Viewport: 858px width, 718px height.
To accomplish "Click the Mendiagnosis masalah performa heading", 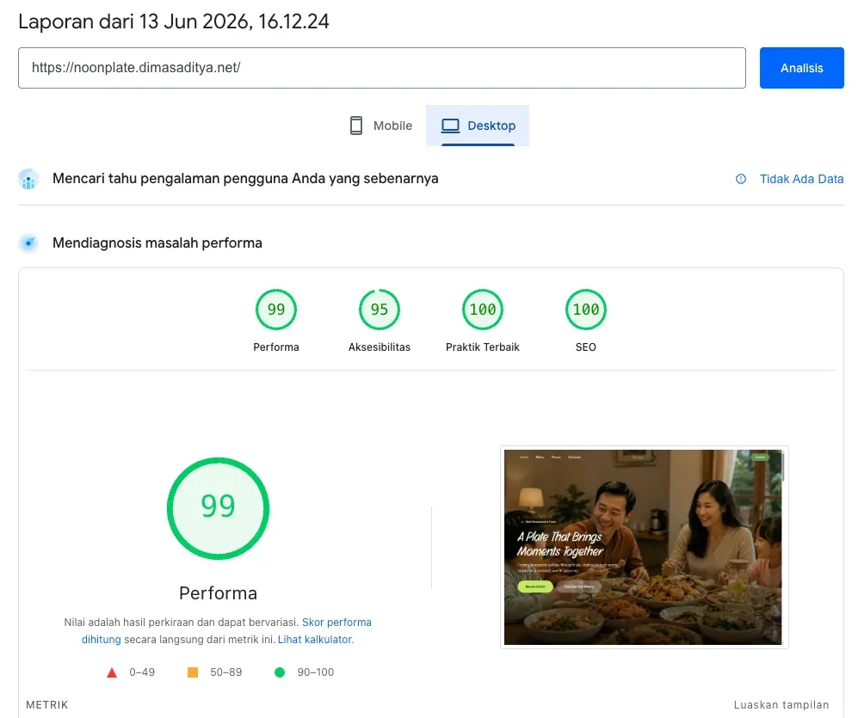I will click(157, 242).
